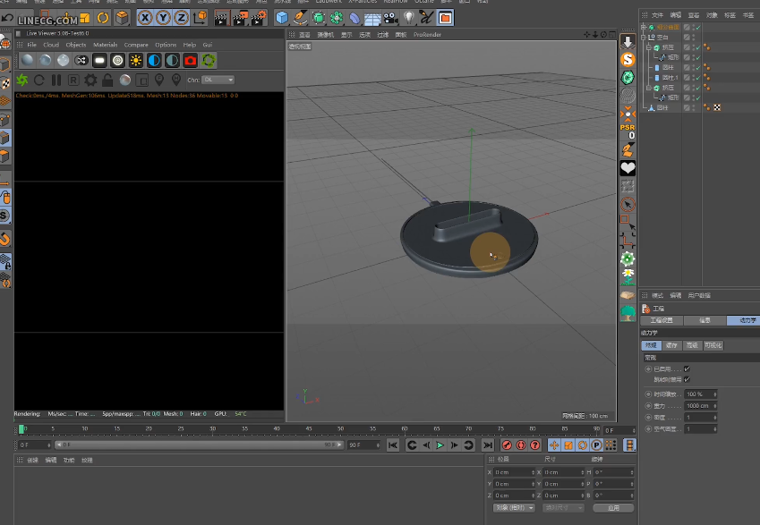Open the Live Viewer Cloud menu

[51, 45]
